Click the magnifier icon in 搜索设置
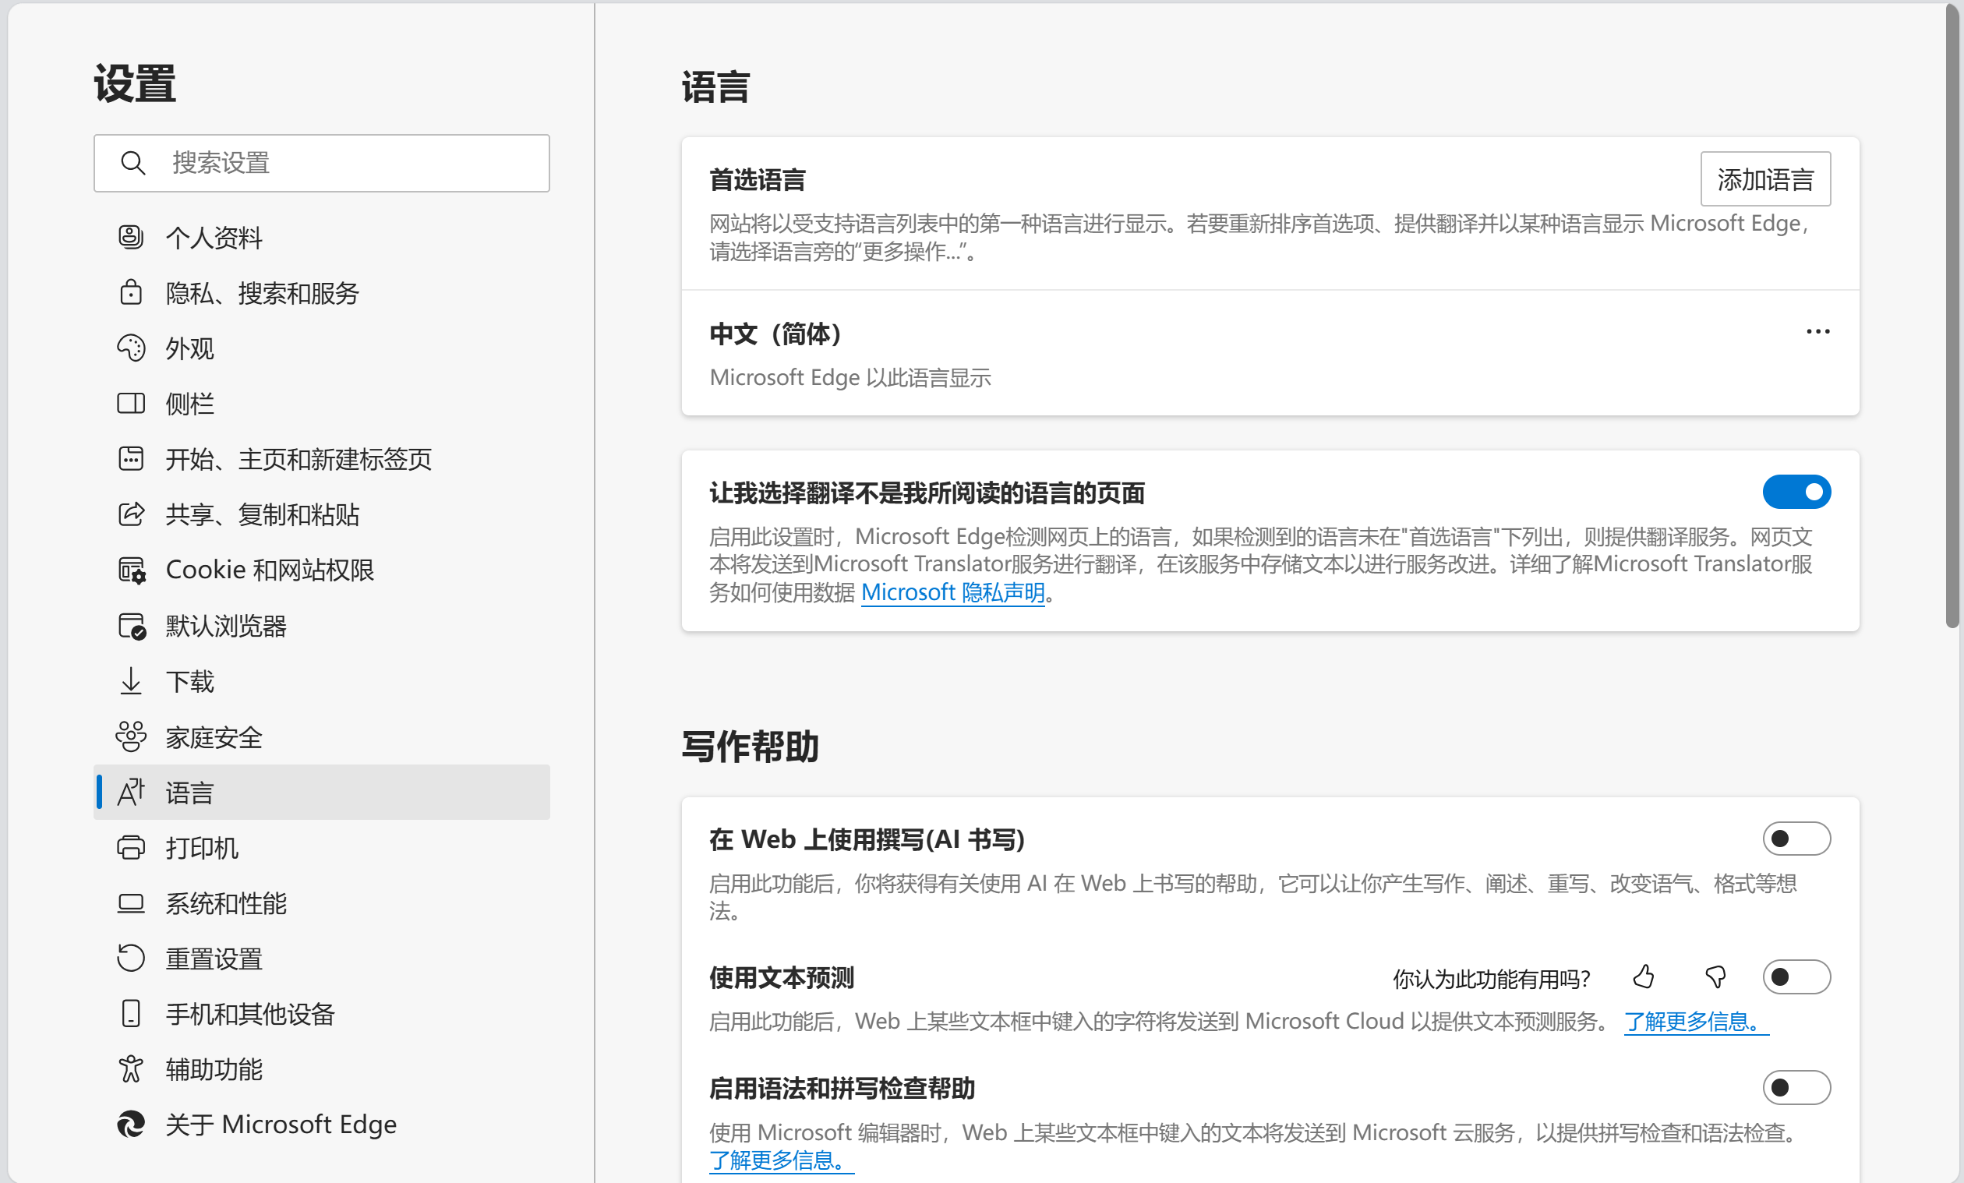This screenshot has width=1964, height=1183. coord(133,163)
